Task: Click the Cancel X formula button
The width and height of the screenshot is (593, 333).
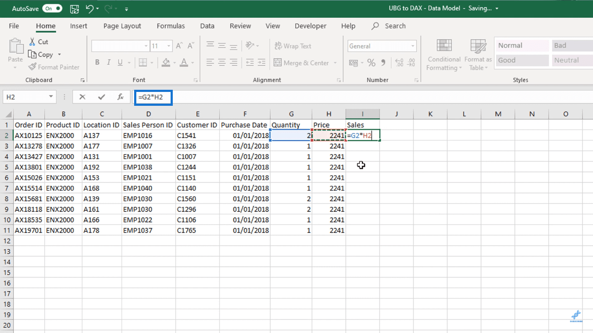Action: (x=82, y=97)
